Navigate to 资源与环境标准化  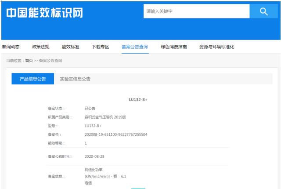(216, 47)
